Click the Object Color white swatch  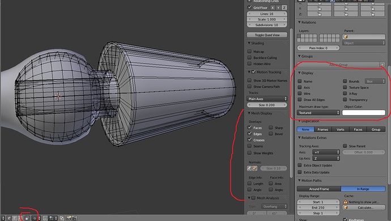tap(364, 113)
